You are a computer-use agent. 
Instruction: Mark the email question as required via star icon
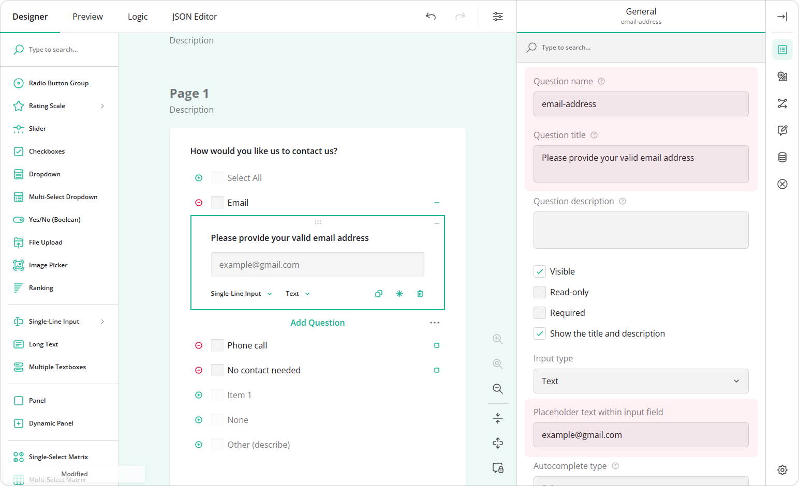pos(399,293)
